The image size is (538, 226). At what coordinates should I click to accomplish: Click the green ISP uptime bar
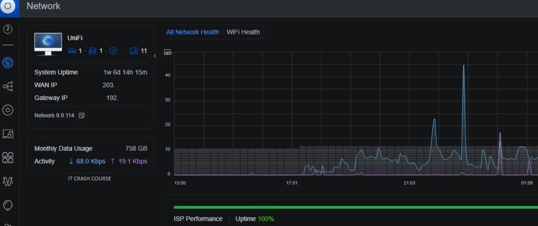pyautogui.click(x=356, y=207)
